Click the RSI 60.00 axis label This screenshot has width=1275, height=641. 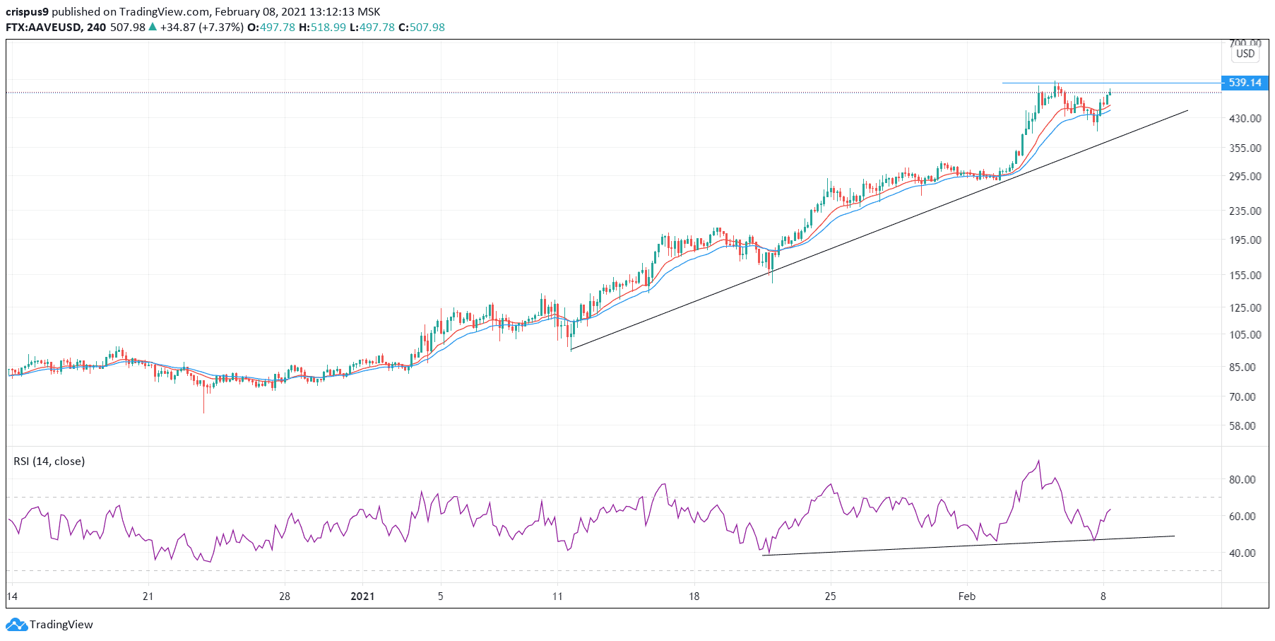(1243, 517)
